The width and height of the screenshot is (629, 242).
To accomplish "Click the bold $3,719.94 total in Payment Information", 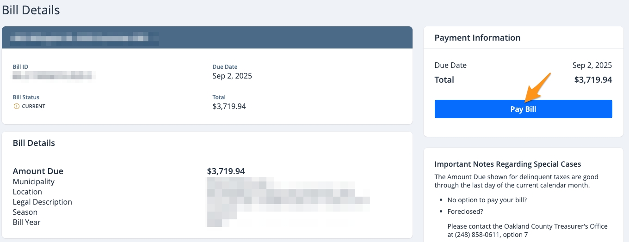I will click(593, 80).
